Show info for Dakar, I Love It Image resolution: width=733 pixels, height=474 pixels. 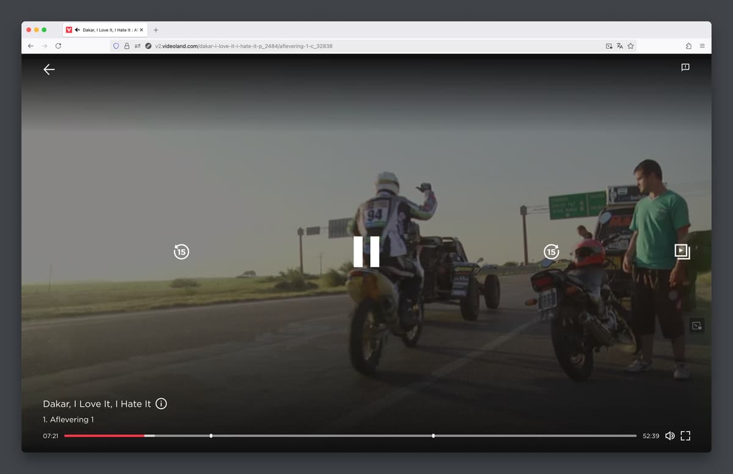click(x=161, y=404)
